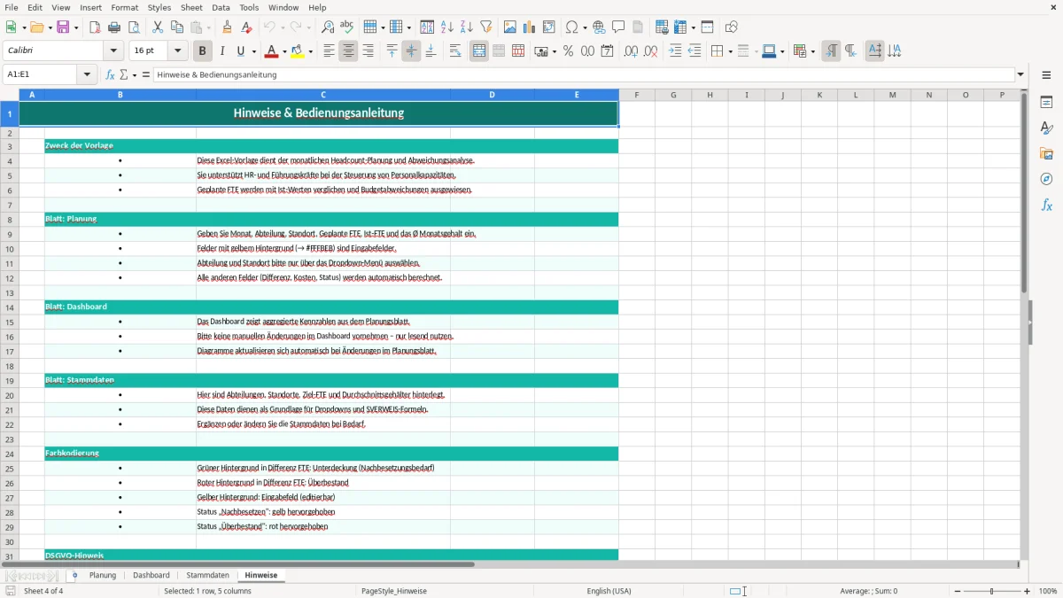Clear direct formatting
The height and width of the screenshot is (598, 1063).
coord(247,27)
